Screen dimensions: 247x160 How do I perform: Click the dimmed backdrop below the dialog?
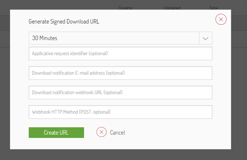click(123, 155)
